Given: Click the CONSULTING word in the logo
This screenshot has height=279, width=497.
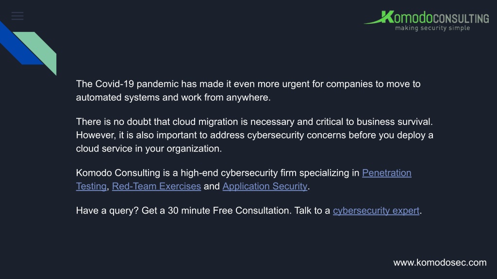Looking at the screenshot, I should coord(461,19).
